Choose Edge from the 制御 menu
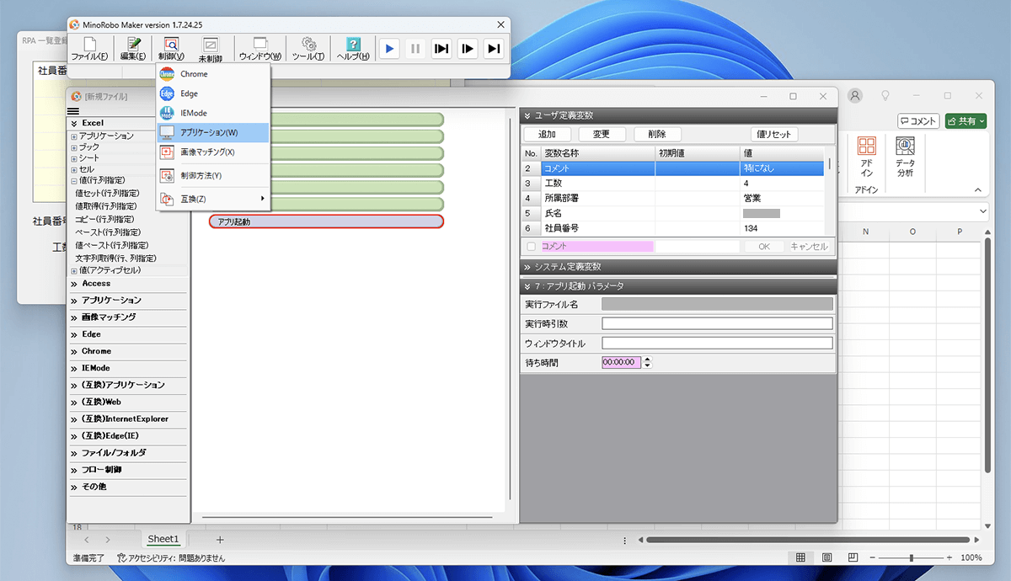 pos(213,93)
